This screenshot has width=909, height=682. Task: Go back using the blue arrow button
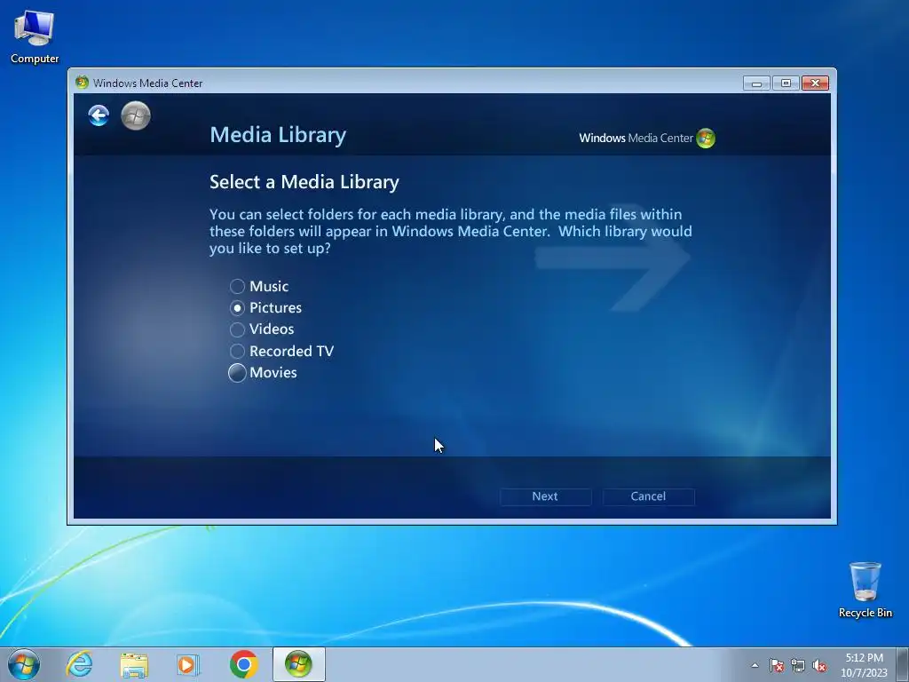[99, 115]
